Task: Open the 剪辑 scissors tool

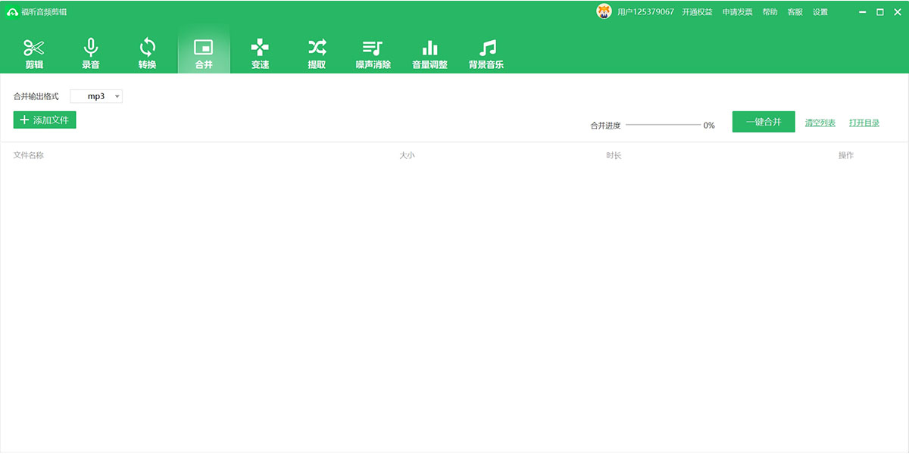Action: (x=34, y=53)
